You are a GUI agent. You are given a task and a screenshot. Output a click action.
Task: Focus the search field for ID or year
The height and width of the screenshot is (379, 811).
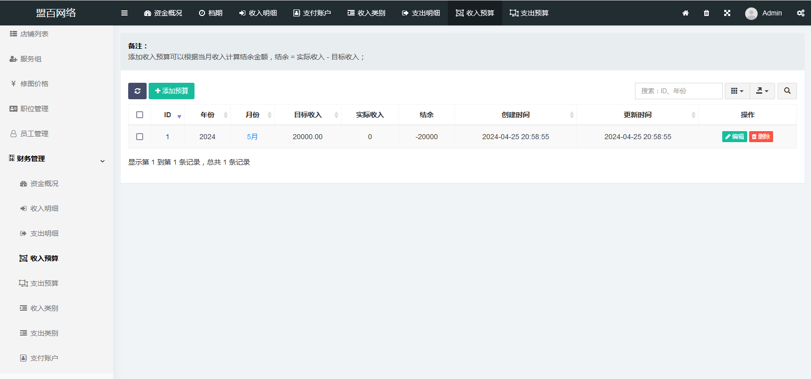point(678,91)
